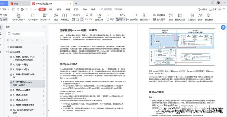Open the 插入 ribbon tab

(x=51, y=9)
